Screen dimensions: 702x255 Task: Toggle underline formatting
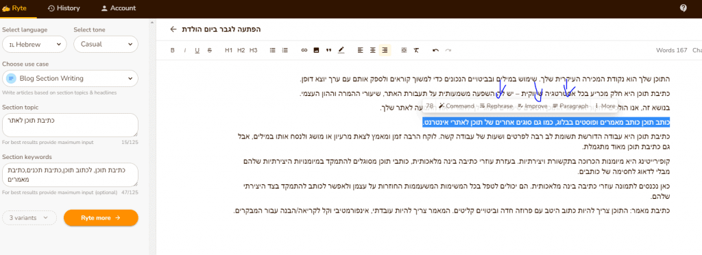tap(197, 51)
